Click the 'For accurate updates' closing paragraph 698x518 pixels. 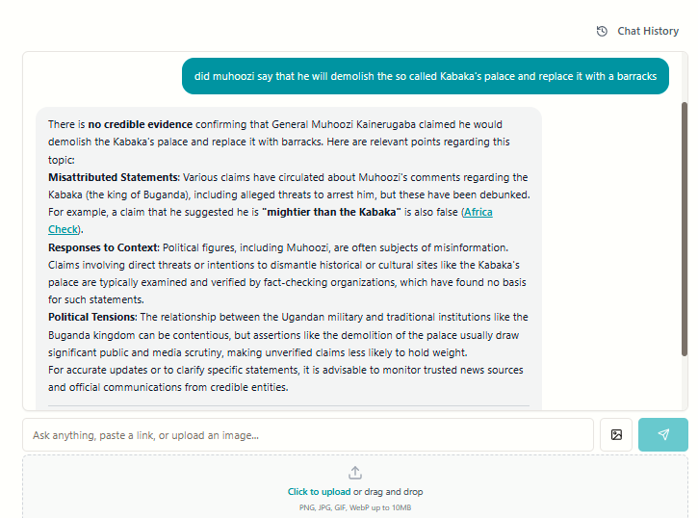pos(286,378)
